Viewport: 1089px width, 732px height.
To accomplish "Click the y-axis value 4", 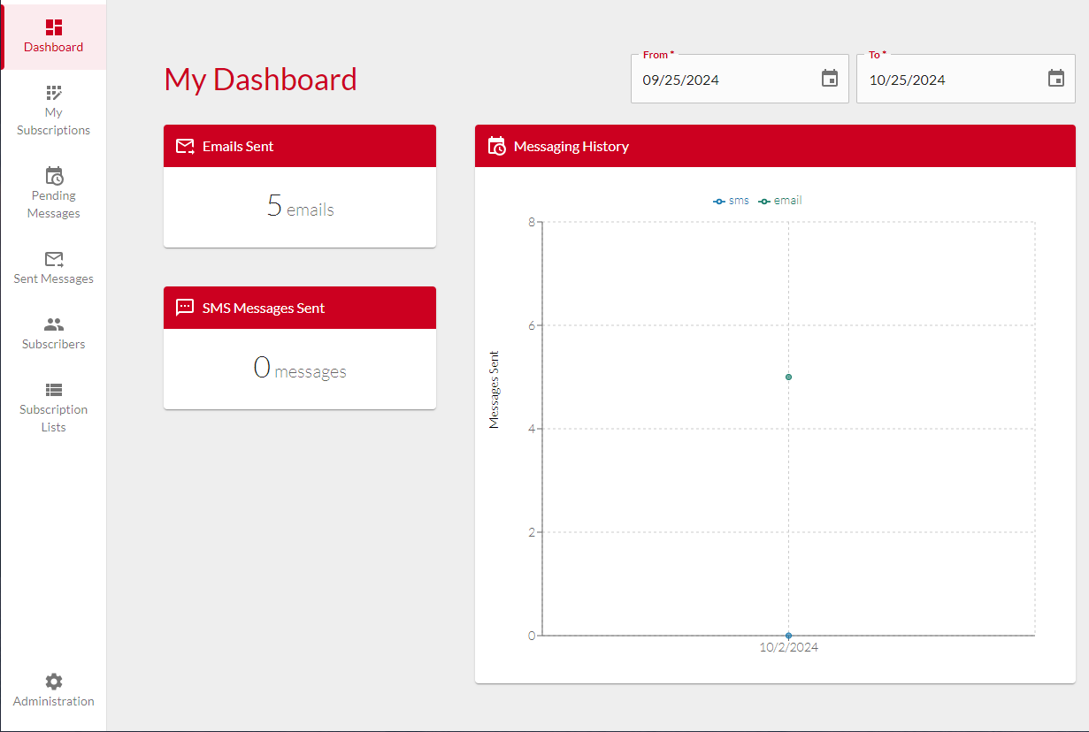I will click(x=532, y=429).
